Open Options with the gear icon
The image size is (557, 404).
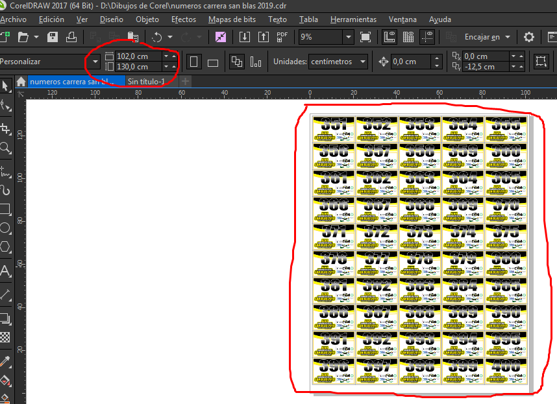point(529,37)
